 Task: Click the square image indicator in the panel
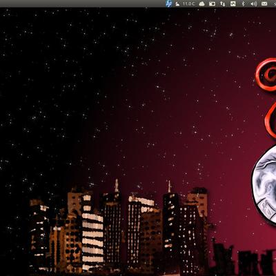[233, 4]
